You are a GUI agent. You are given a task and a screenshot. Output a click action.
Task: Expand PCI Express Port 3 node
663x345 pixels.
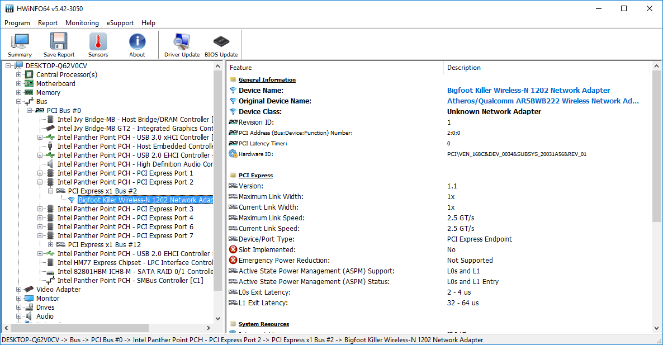(x=40, y=209)
